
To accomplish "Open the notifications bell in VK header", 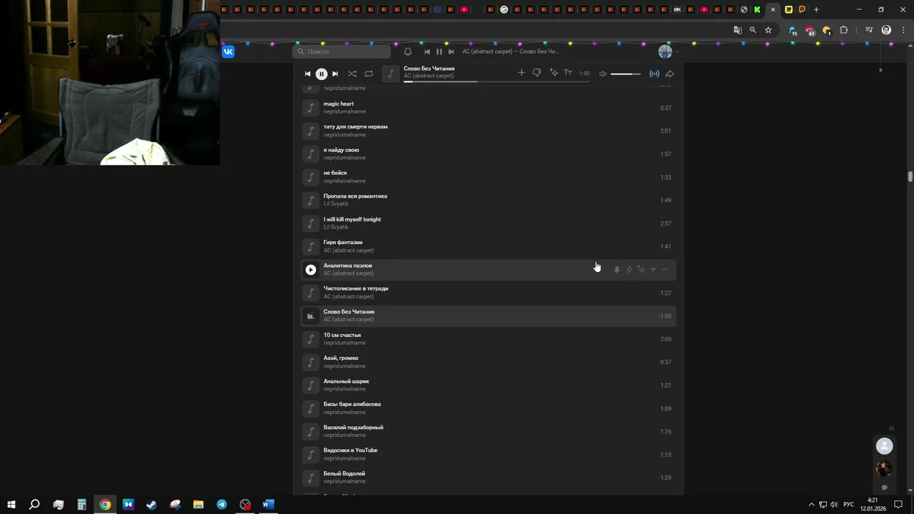I will click(408, 51).
